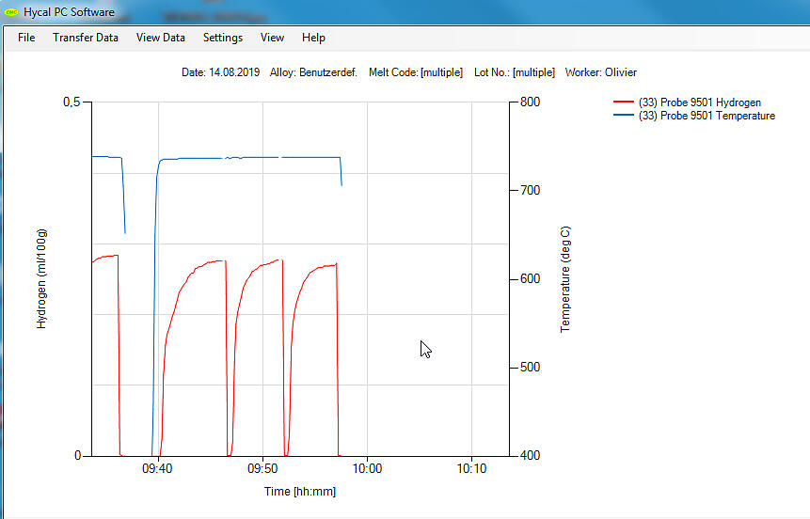Image resolution: width=810 pixels, height=519 pixels.
Task: Select the Settings menu
Action: point(223,38)
